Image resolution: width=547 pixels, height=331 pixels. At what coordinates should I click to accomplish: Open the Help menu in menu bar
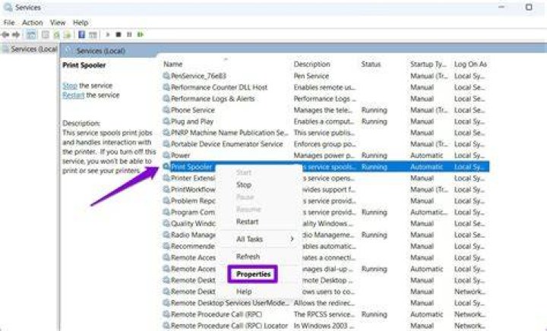coord(81,23)
